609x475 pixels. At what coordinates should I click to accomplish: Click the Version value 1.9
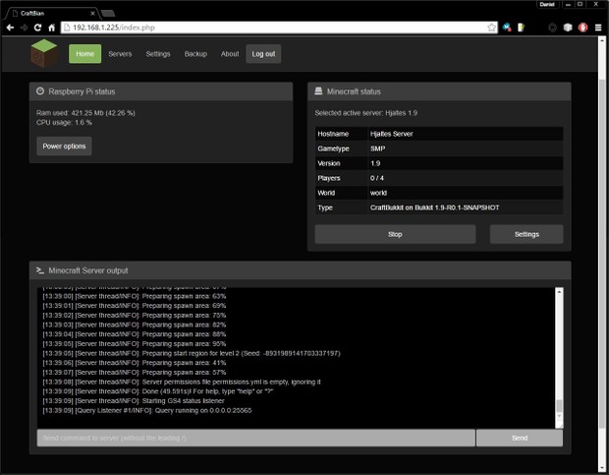pos(375,163)
